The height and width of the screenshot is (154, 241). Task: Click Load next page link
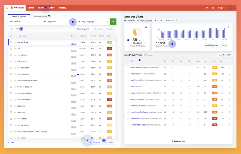click(178, 141)
